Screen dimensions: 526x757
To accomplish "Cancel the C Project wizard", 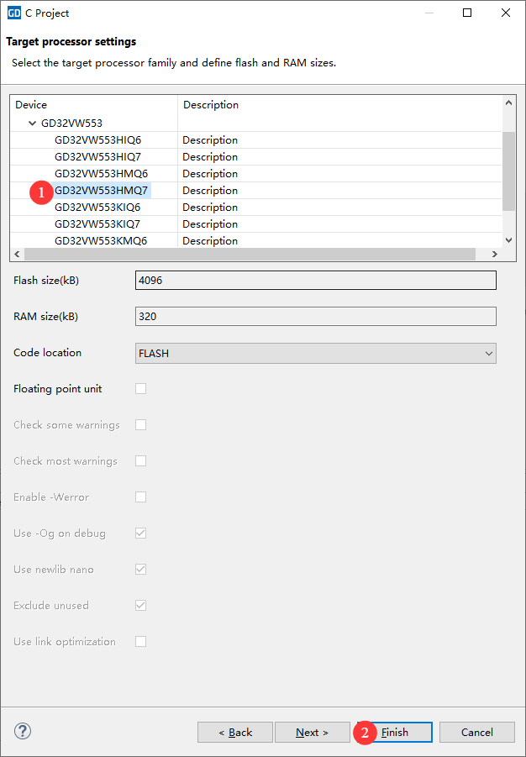I will [x=476, y=733].
